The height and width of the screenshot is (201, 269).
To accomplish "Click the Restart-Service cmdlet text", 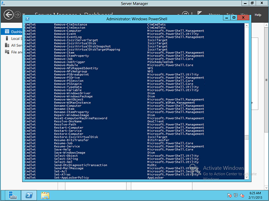I will 68,131.
